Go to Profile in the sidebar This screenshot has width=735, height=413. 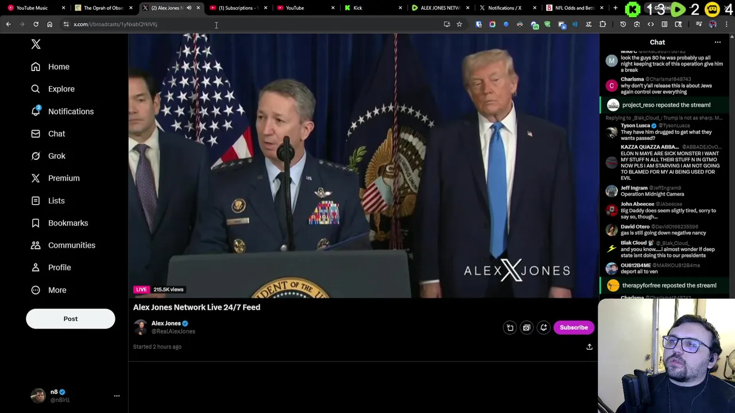[51, 267]
